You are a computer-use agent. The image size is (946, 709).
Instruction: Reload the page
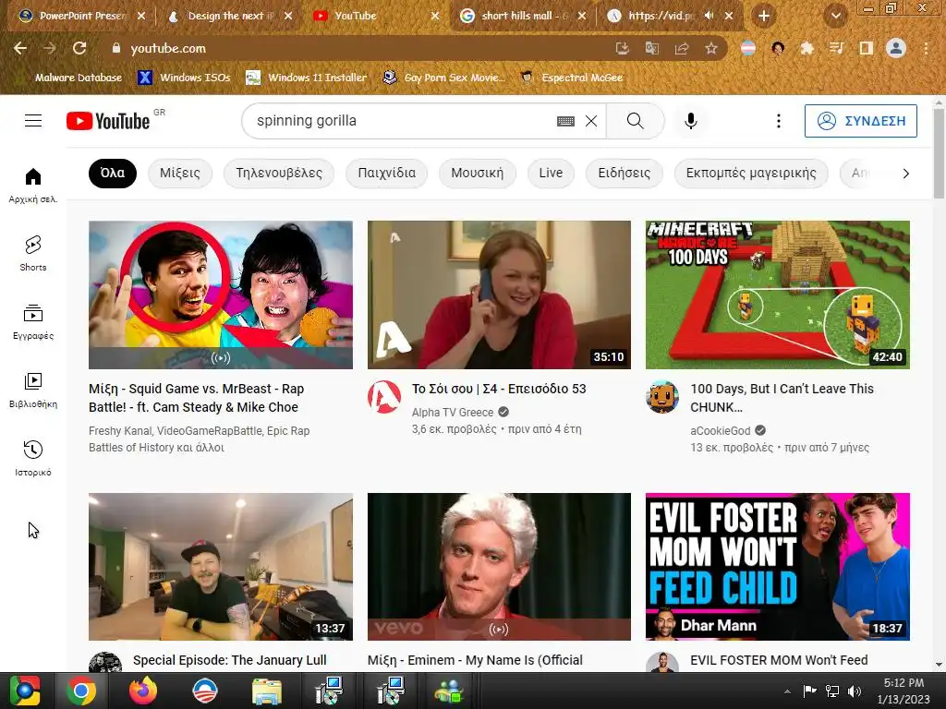[79, 48]
